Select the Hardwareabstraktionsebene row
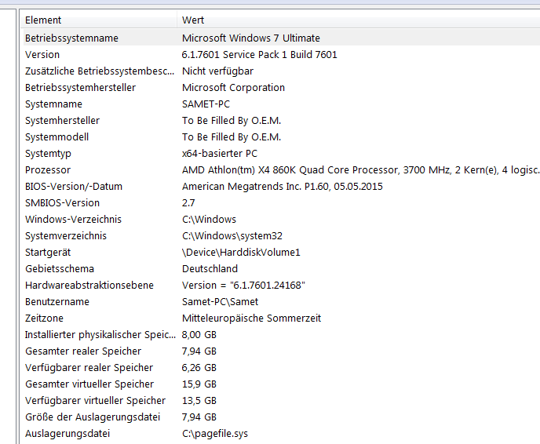This screenshot has height=444, width=540. [x=282, y=286]
